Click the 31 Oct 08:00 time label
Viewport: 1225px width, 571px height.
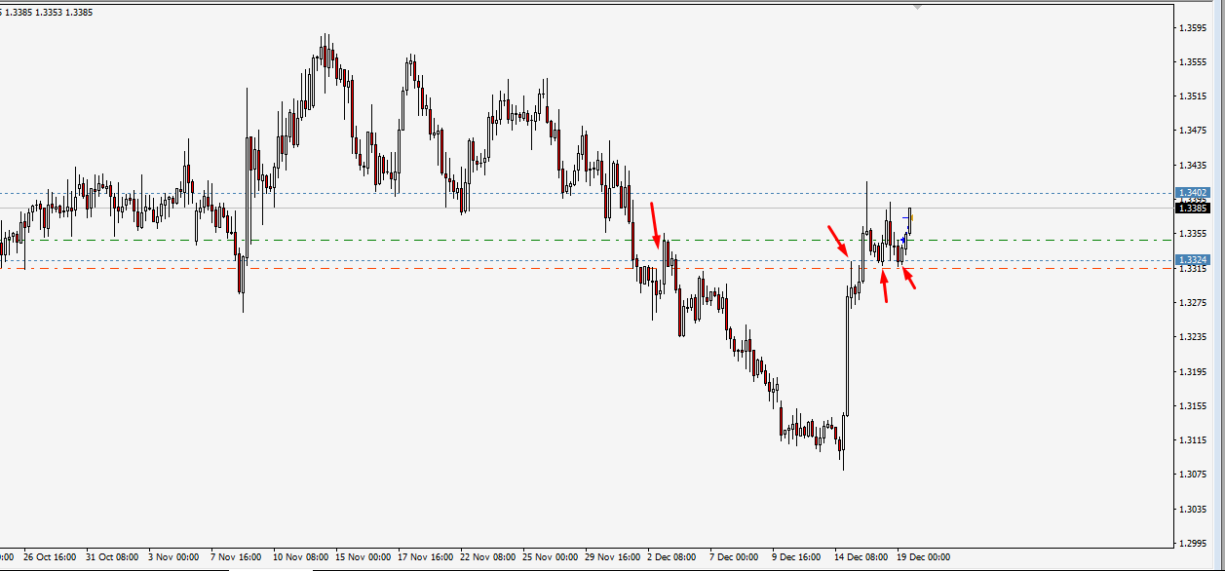click(x=112, y=557)
